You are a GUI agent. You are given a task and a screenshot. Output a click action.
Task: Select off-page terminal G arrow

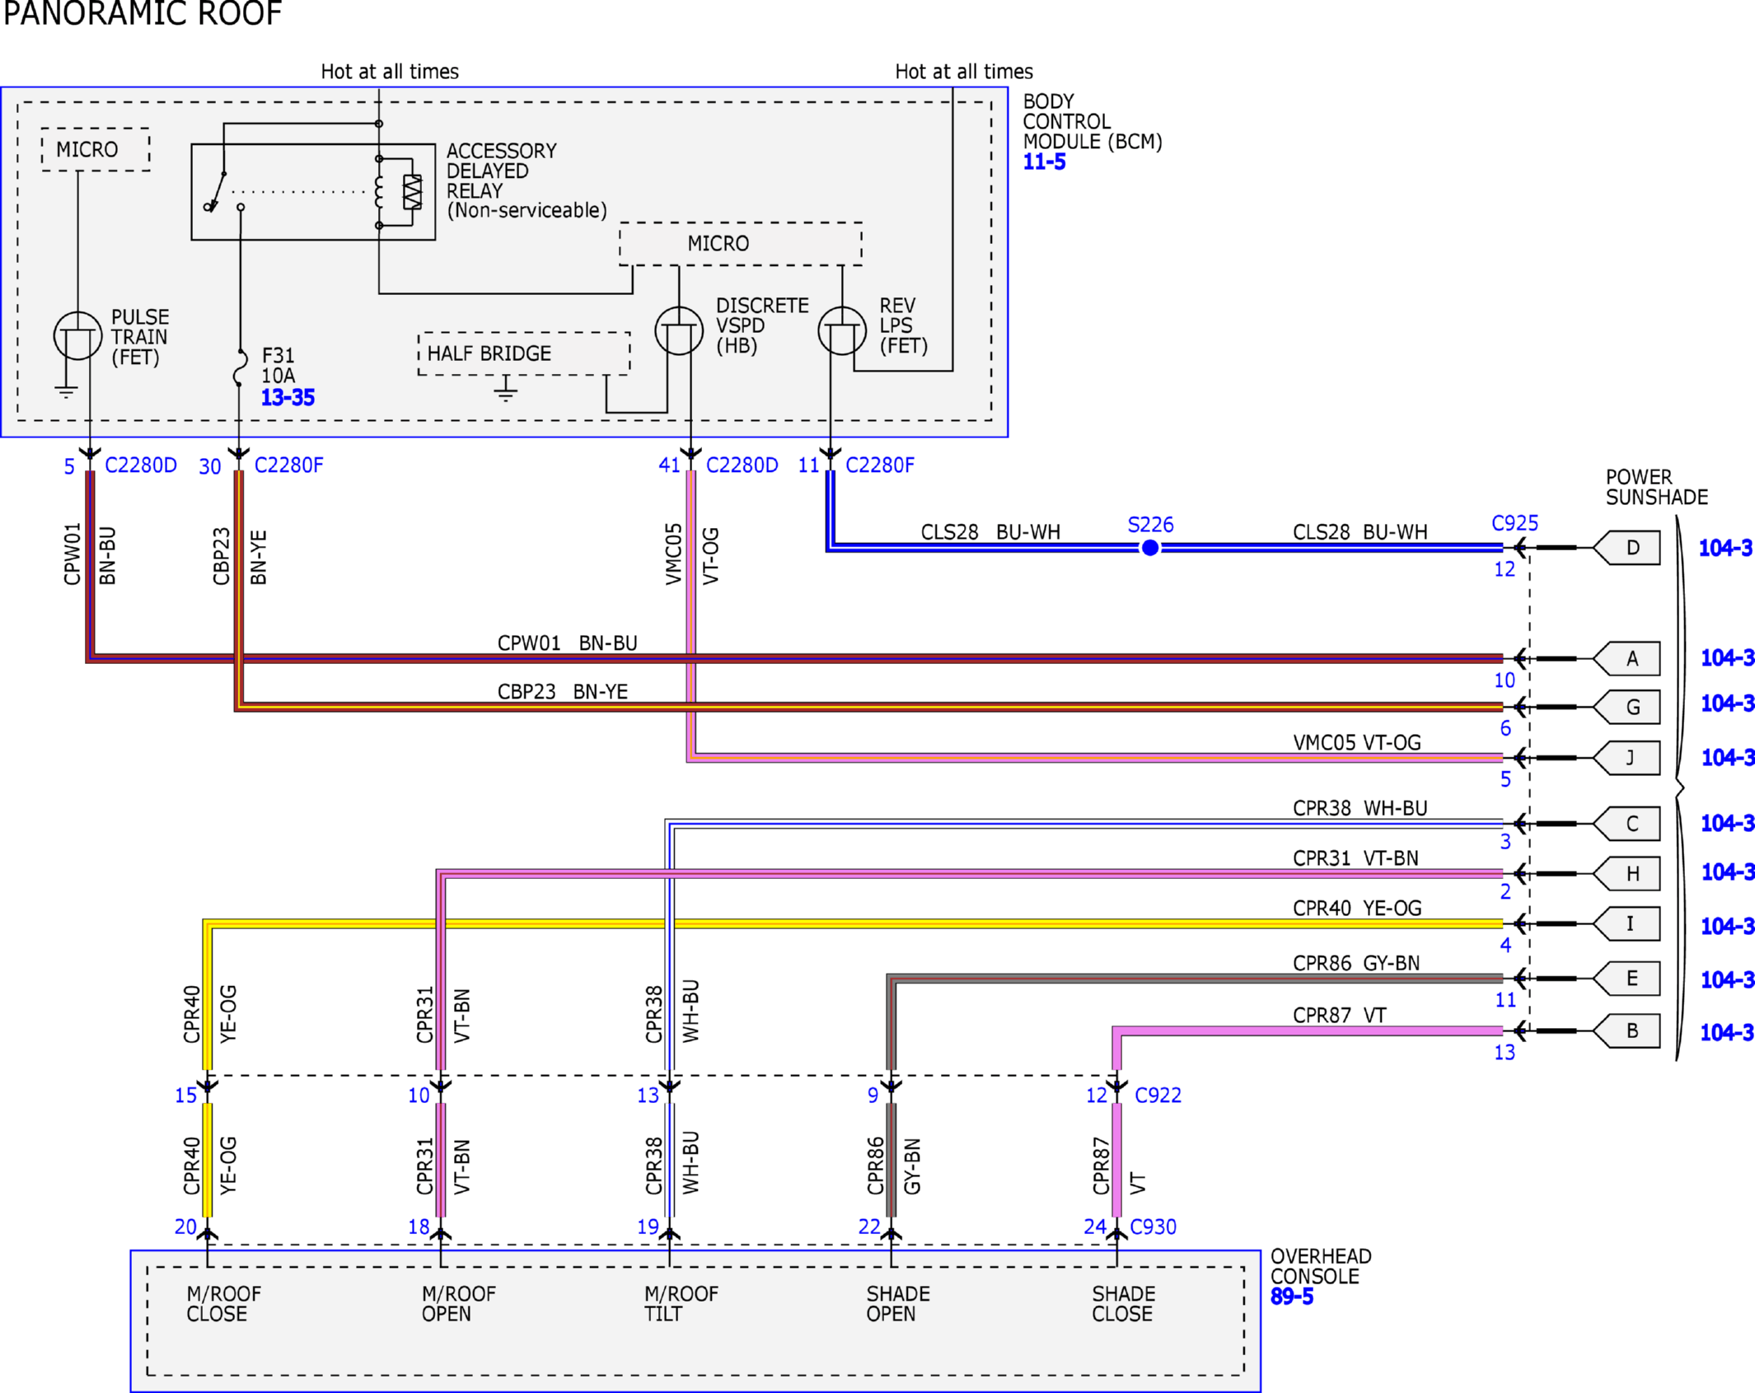[1627, 707]
